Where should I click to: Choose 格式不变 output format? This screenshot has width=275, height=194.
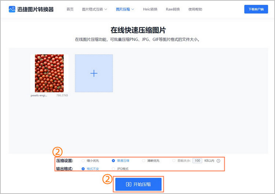click(x=83, y=169)
